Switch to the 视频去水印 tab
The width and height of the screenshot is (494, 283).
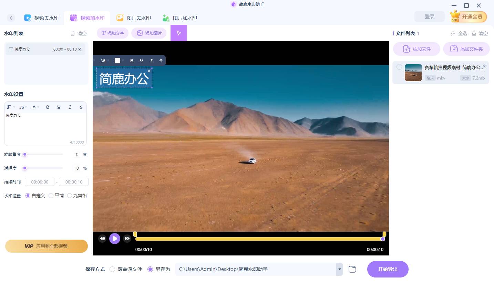coord(42,18)
